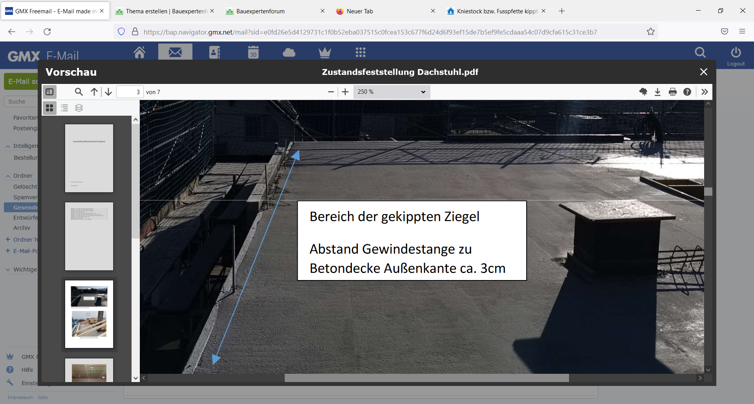Open the Entwürfe folder
Image resolution: width=754 pixels, height=404 pixels.
click(x=26, y=218)
